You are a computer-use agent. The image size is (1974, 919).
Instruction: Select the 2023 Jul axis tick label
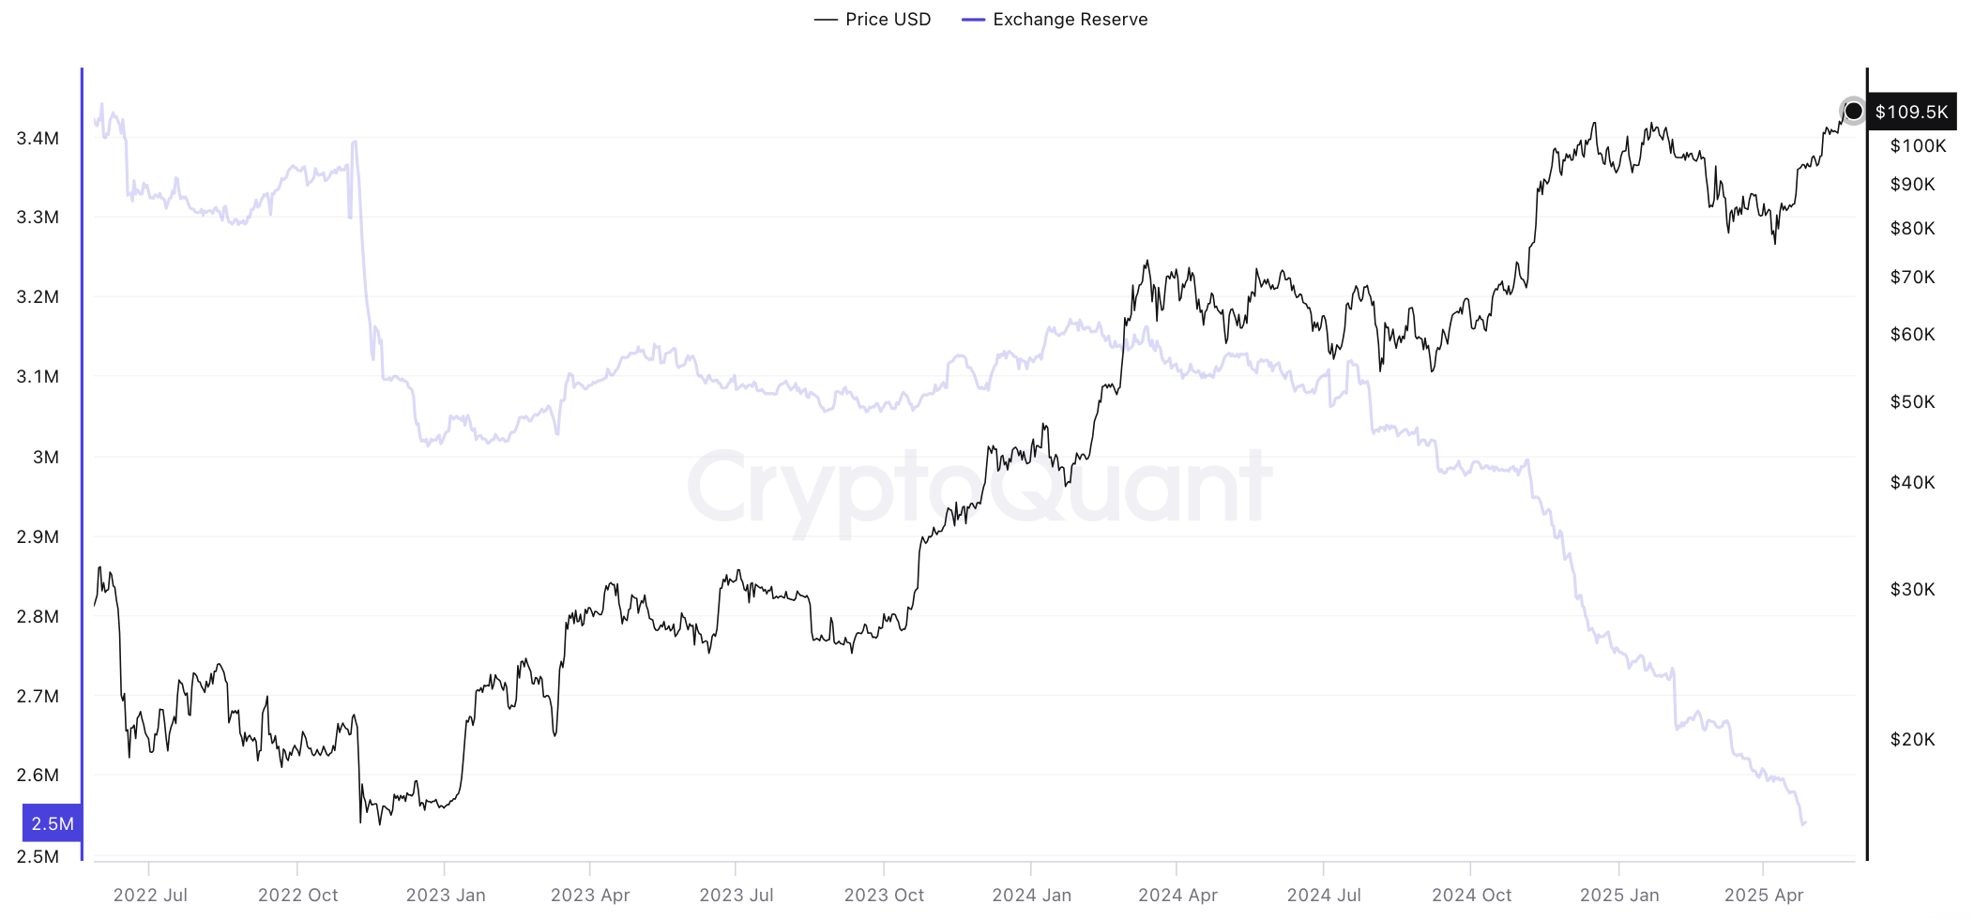(736, 895)
